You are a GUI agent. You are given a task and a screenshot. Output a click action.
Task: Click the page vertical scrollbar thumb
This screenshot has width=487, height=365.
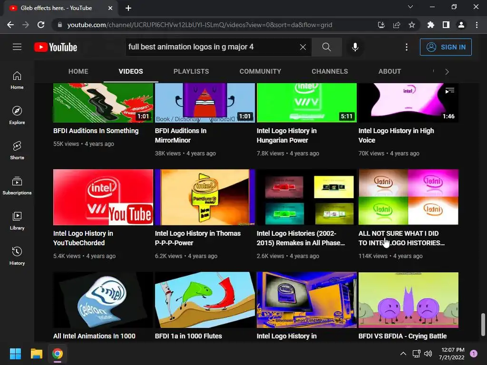pyautogui.click(x=483, y=325)
